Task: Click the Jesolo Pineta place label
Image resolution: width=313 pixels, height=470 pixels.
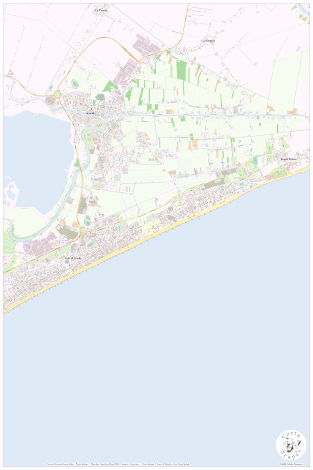Action: (x=289, y=159)
